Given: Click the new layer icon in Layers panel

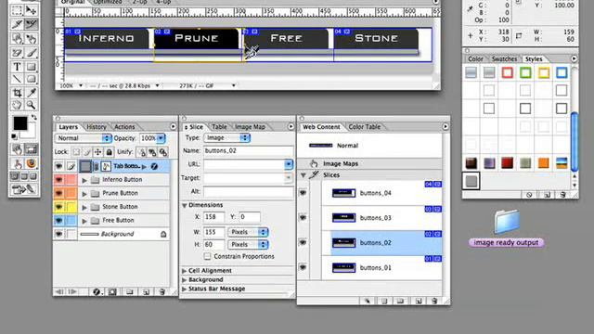Looking at the screenshot, I should pos(147,292).
